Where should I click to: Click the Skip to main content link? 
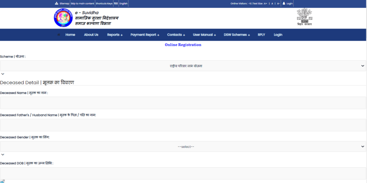coord(82,4)
